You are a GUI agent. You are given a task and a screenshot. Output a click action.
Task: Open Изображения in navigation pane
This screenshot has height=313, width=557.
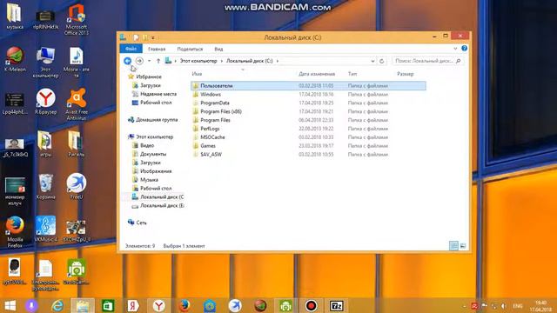tap(156, 171)
